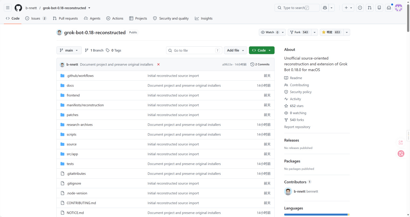The height and width of the screenshot is (217, 410).
Task: Open the Activity link
Action: pyautogui.click(x=292, y=99)
